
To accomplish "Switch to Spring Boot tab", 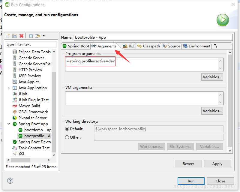I will coord(76,46).
